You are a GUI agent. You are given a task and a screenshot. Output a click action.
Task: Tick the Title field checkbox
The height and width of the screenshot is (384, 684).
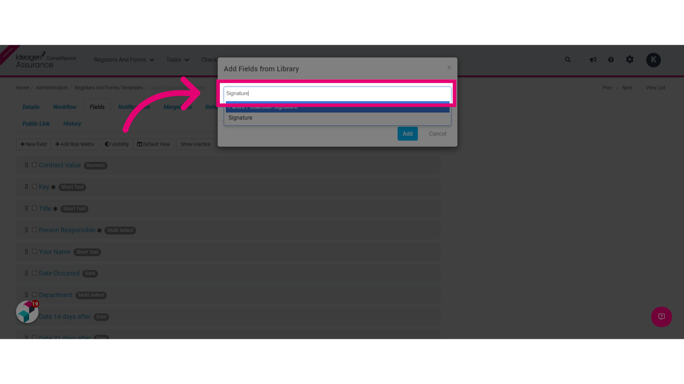35,208
